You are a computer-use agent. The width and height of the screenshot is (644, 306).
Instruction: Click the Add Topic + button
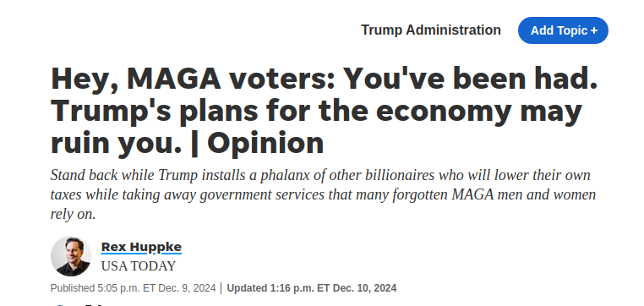point(563,30)
